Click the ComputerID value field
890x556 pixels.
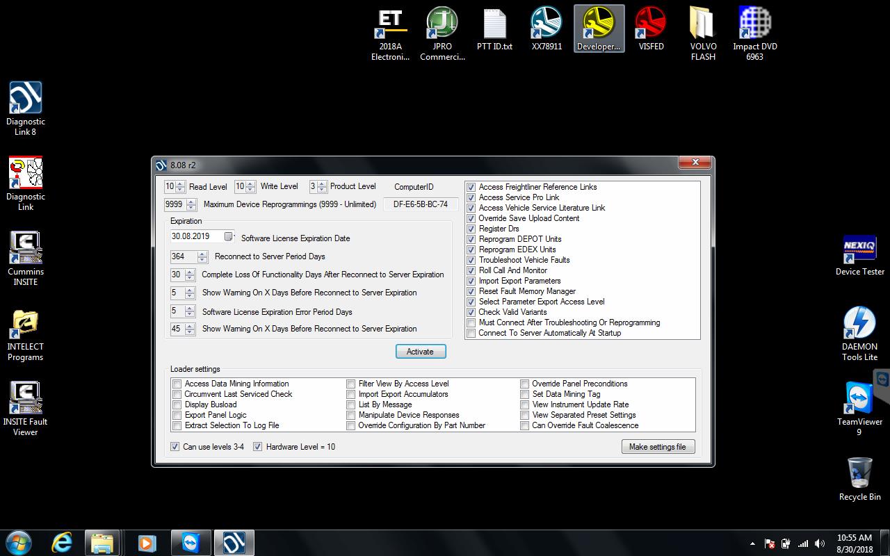coord(421,204)
